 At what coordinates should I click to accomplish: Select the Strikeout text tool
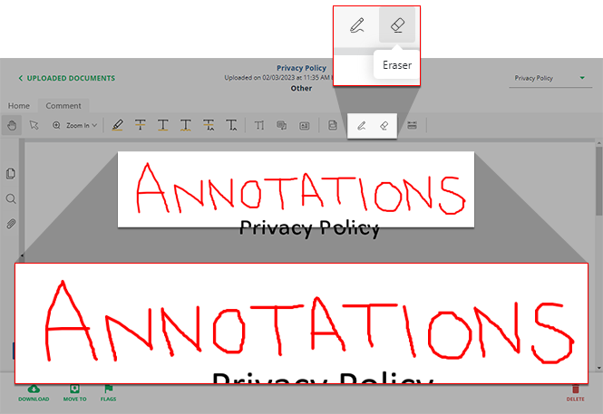point(141,125)
